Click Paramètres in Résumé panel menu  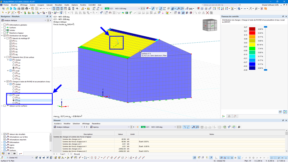(96, 124)
